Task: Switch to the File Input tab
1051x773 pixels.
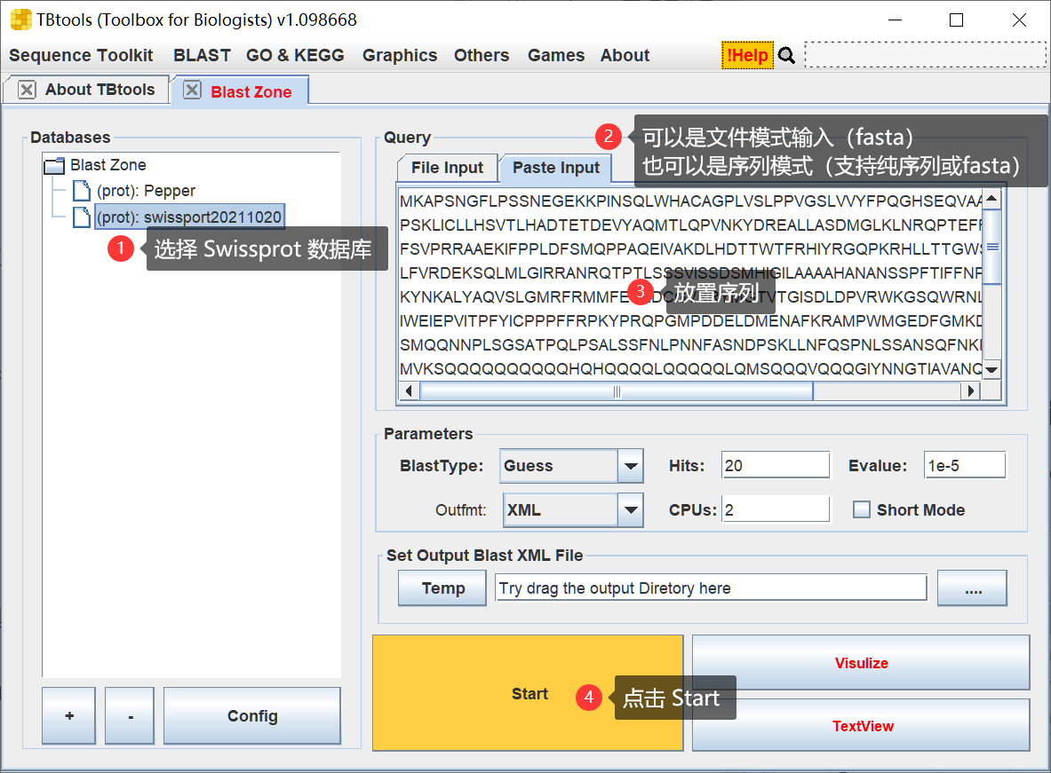Action: pos(447,168)
